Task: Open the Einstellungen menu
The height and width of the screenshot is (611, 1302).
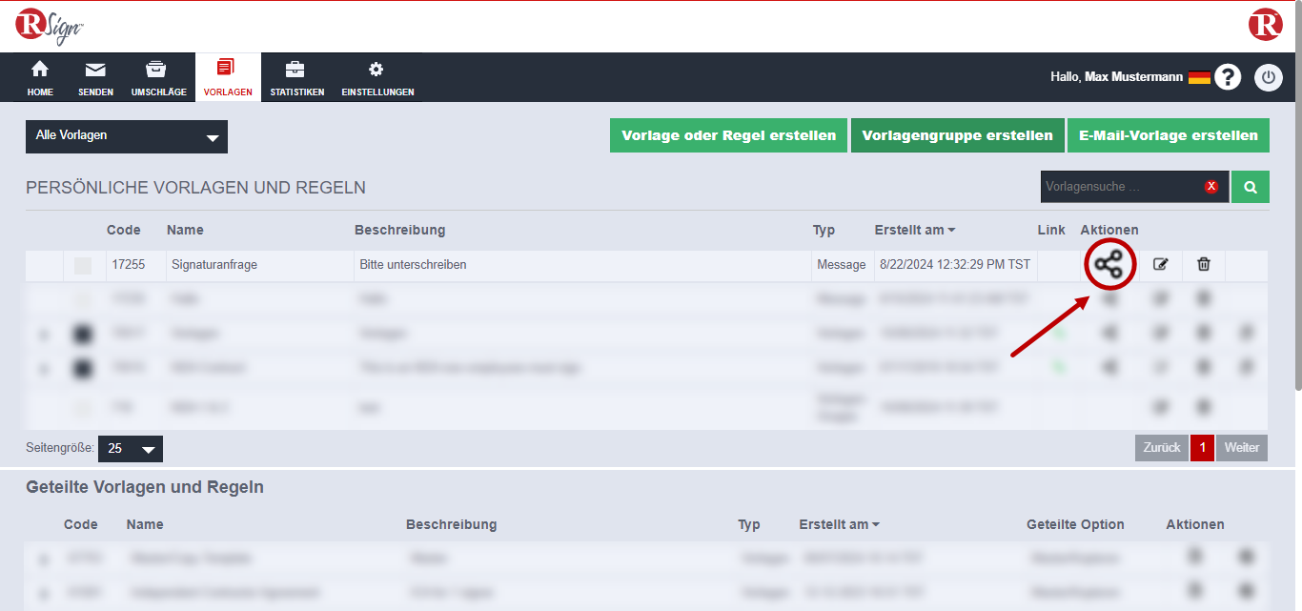Action: 377,78
